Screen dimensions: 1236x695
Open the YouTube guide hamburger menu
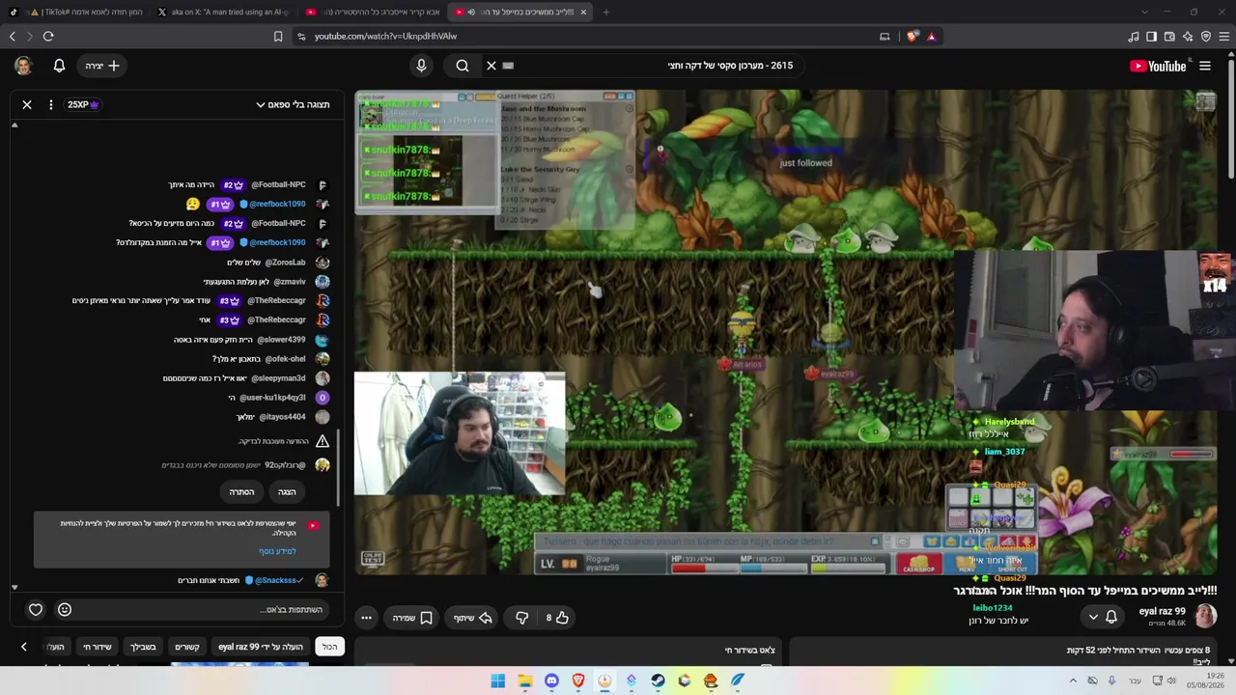[1205, 66]
